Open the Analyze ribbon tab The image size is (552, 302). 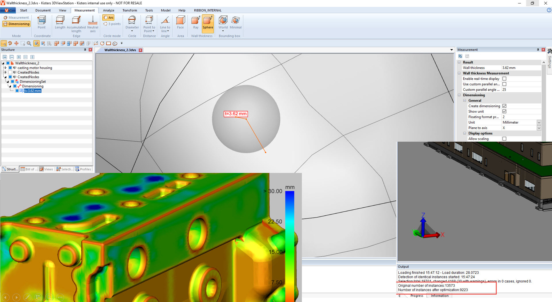point(108,10)
